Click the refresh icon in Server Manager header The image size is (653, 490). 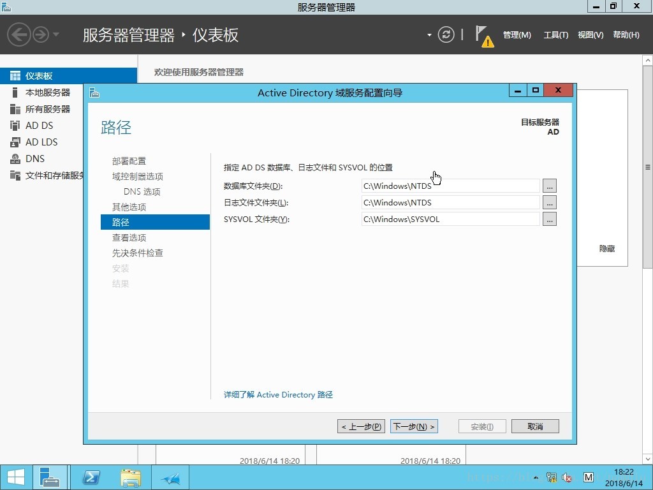[x=446, y=34]
